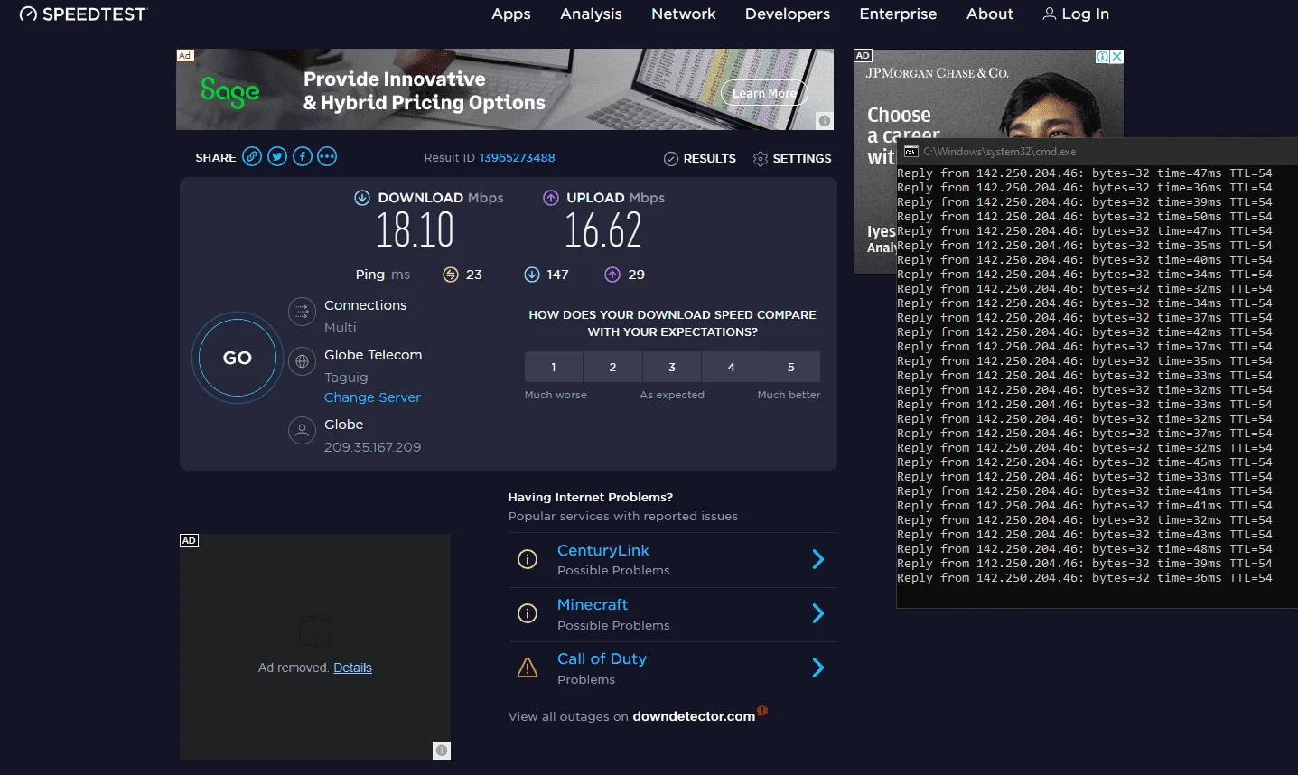
Task: Click the download arrow icon beside DOWNLOAD
Action: (x=362, y=198)
